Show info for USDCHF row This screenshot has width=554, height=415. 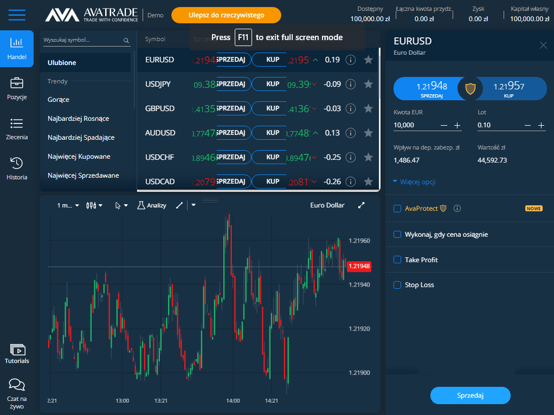tap(350, 157)
